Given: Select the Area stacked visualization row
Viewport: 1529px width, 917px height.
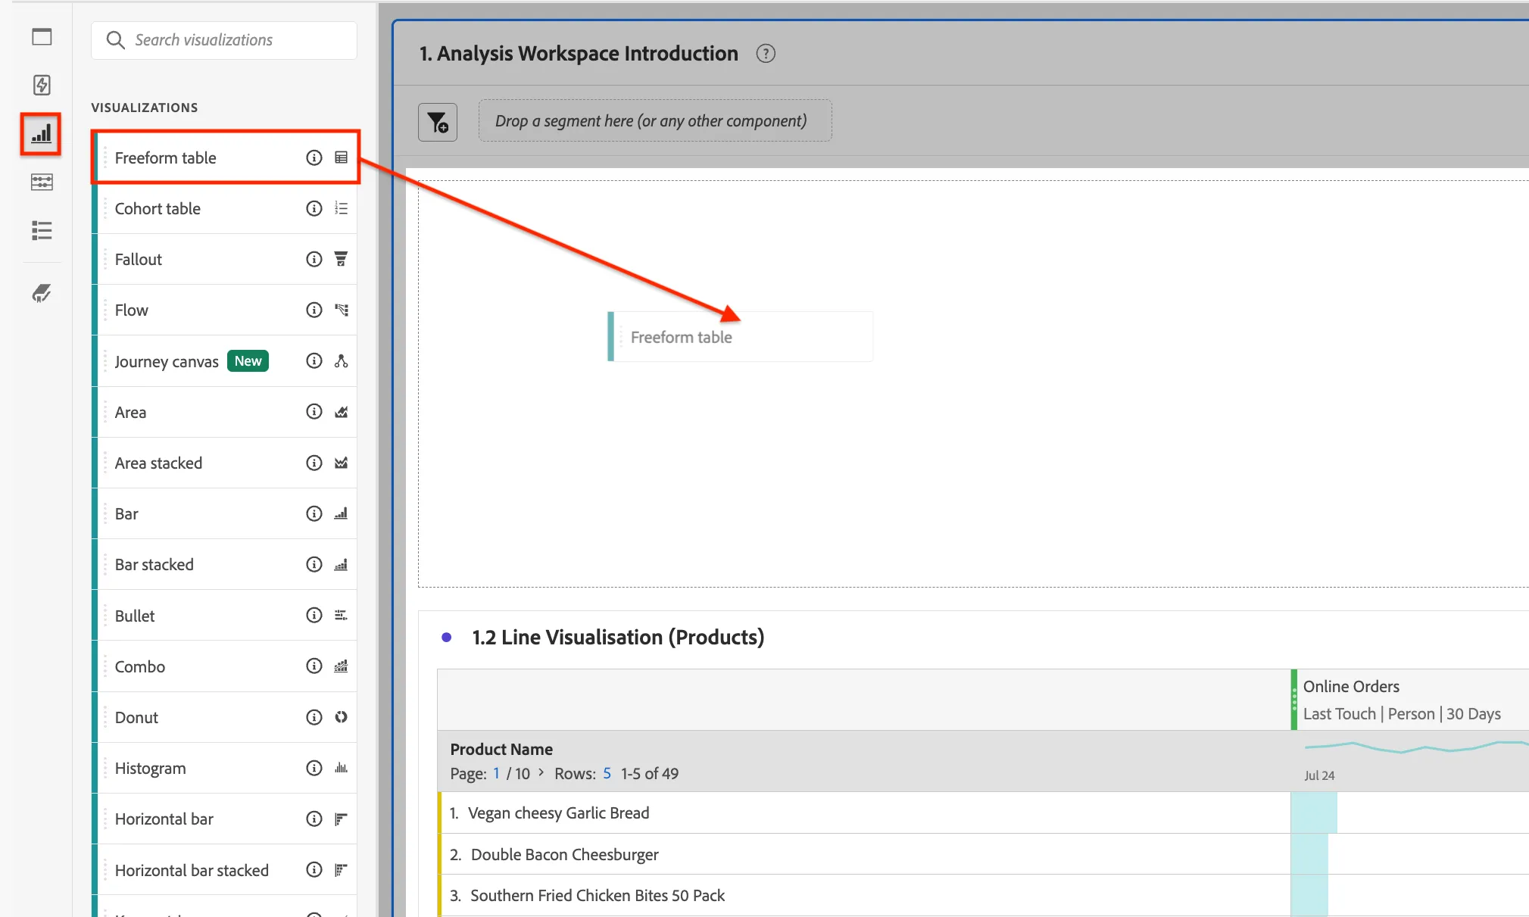Looking at the screenshot, I should 225,463.
